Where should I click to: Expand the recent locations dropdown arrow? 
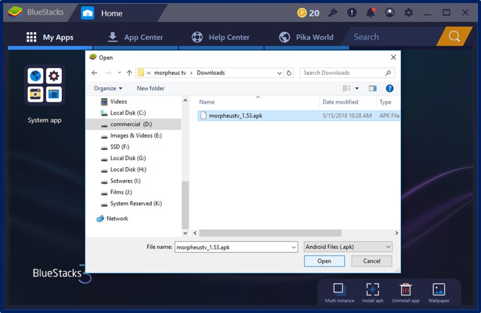[119, 73]
